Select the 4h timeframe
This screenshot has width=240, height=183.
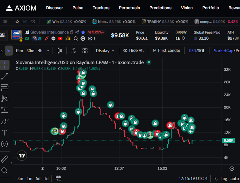pyautogui.click(x=40, y=51)
